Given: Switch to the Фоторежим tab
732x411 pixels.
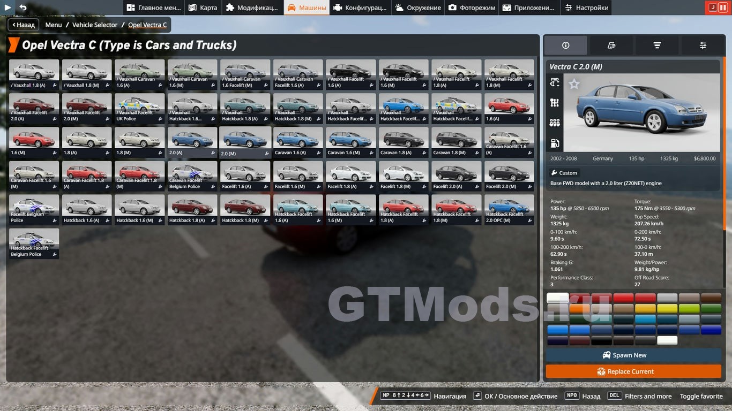Looking at the screenshot, I should [x=472, y=7].
